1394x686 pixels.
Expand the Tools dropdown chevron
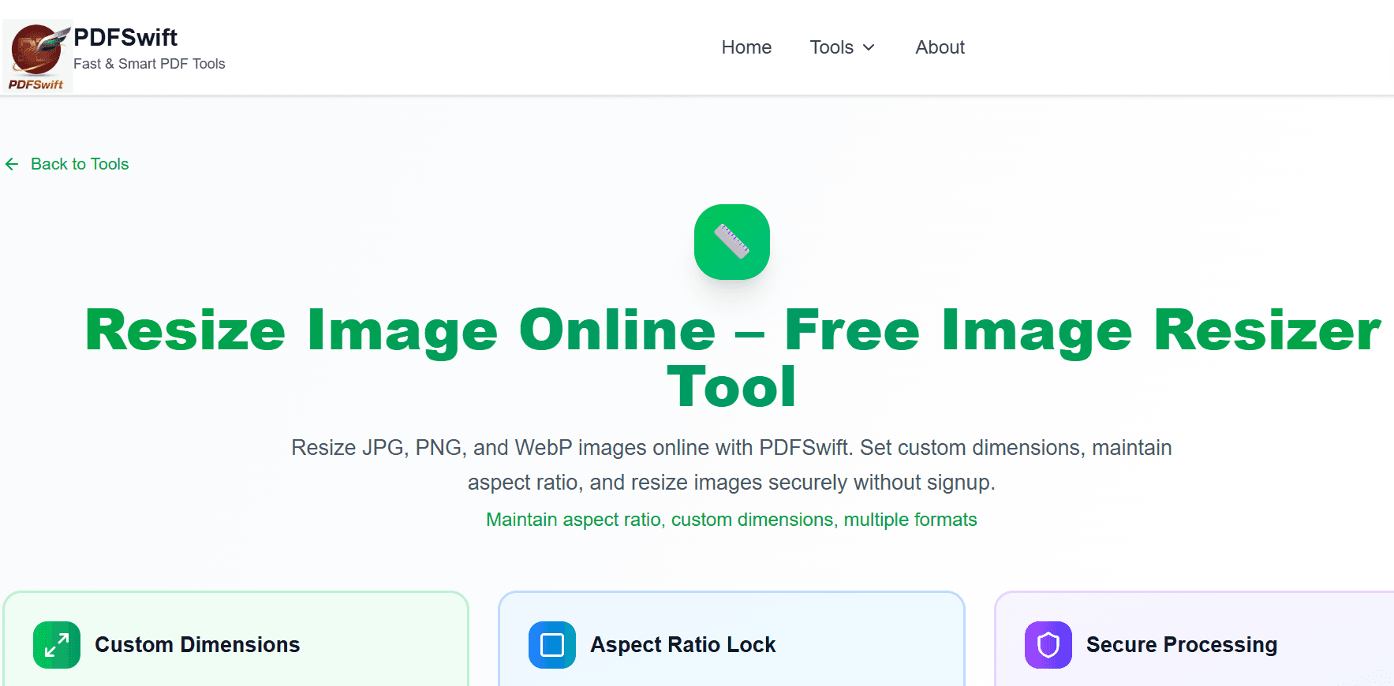click(869, 47)
